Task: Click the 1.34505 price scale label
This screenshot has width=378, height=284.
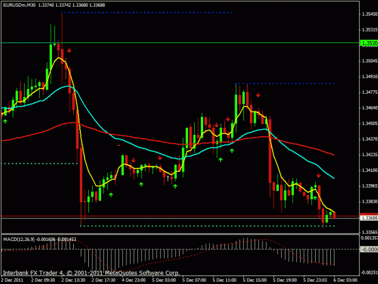Action: (x=370, y=124)
